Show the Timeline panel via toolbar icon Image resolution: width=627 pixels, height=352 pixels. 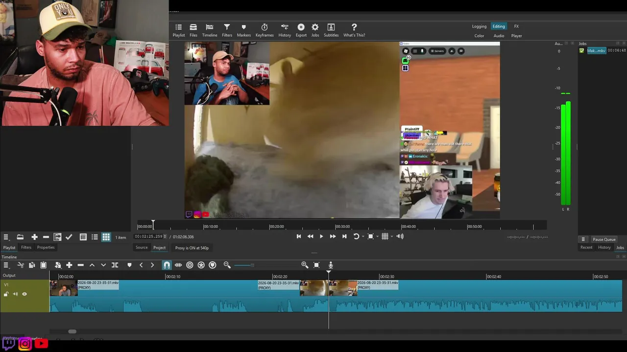pos(210,30)
